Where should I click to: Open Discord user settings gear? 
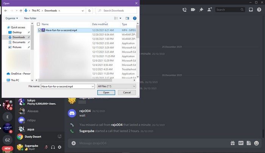[x=59, y=147]
